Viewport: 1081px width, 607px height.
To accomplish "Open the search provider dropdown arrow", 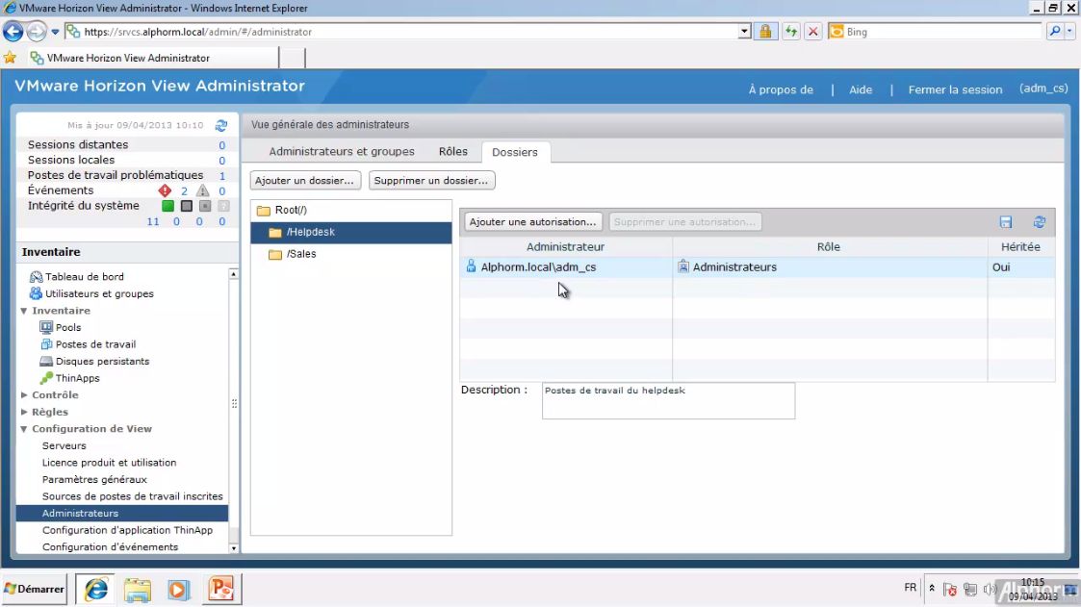I will [1069, 31].
